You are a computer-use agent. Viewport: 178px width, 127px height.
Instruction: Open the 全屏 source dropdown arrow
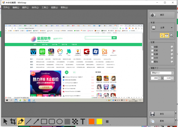pyautogui.click(x=172, y=28)
